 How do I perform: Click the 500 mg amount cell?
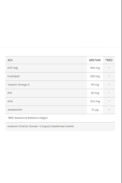tap(95, 68)
